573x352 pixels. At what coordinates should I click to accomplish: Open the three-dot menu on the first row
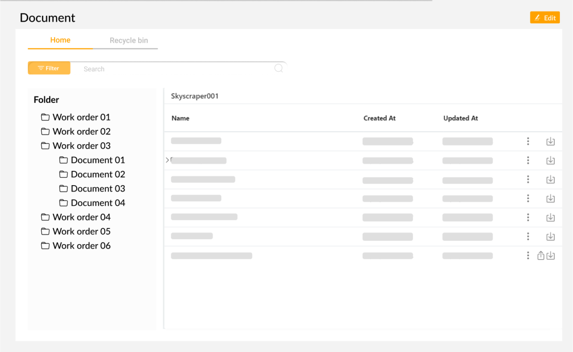(x=528, y=141)
